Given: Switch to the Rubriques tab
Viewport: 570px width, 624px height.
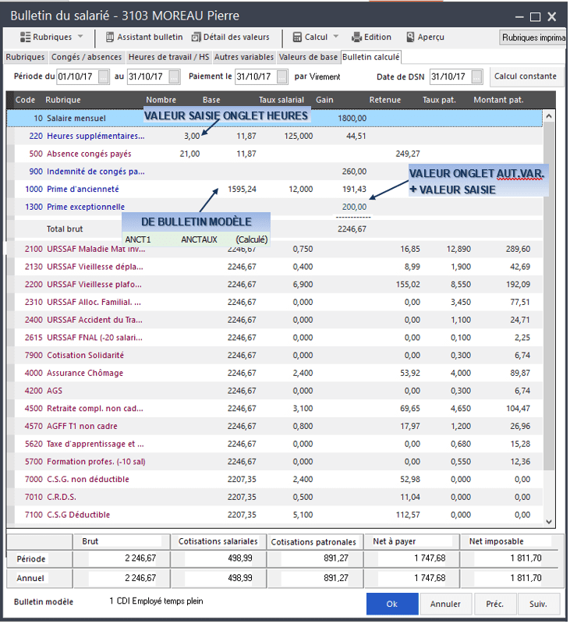Looking at the screenshot, I should pos(25,57).
